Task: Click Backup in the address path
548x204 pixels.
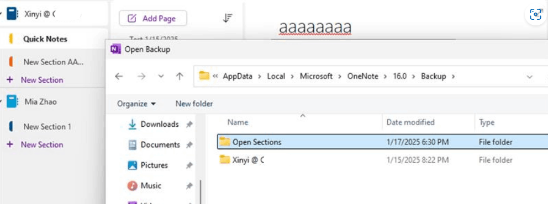Action: (433, 77)
